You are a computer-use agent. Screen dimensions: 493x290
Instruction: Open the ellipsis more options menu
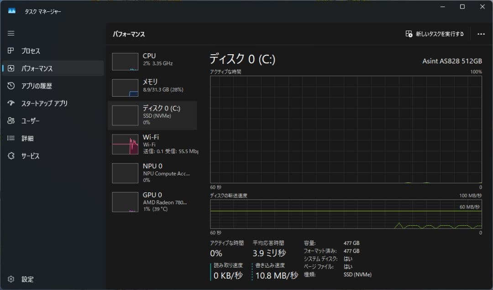tap(481, 34)
